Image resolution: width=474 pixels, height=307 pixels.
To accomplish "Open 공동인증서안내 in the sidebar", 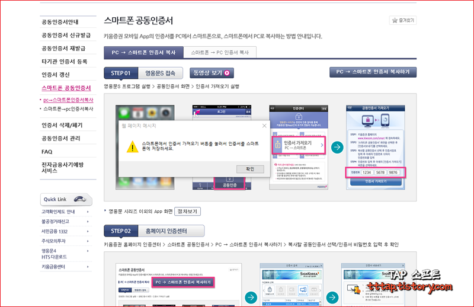I will [60, 22].
